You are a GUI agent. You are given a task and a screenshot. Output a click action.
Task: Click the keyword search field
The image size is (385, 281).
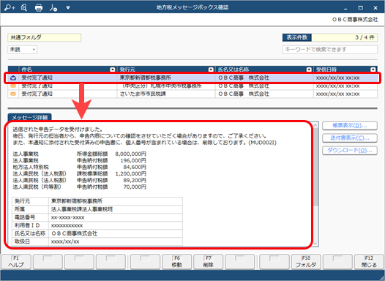329,50
